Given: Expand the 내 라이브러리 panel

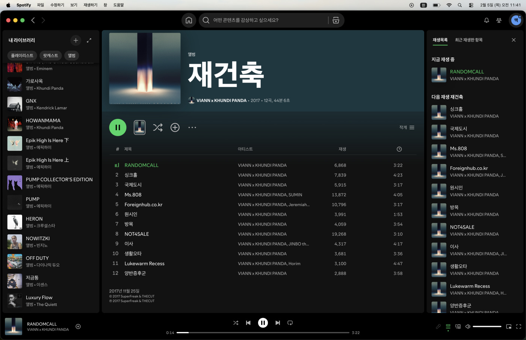Looking at the screenshot, I should 89,40.
